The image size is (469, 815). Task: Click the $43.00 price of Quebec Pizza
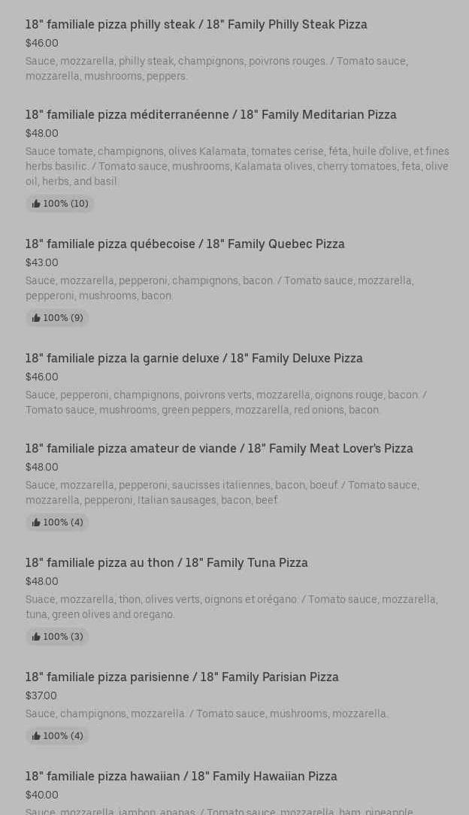[41, 263]
